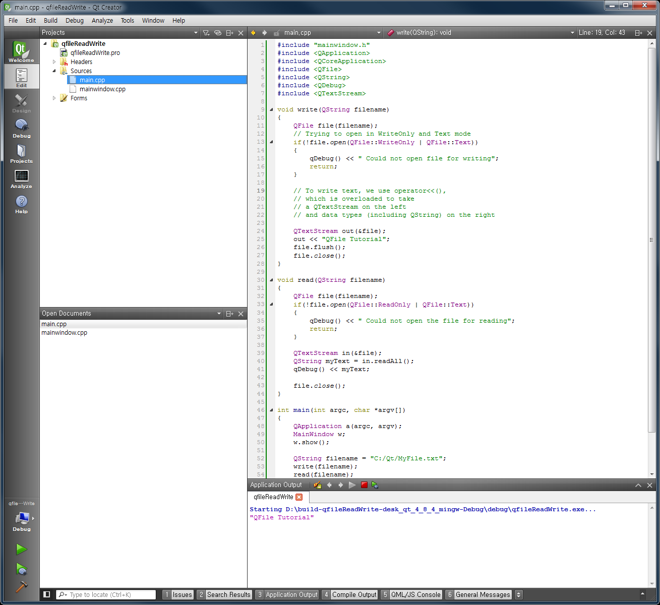Open the main.cpp file selector dropdown
Image resolution: width=660 pixels, height=605 pixels.
(379, 33)
